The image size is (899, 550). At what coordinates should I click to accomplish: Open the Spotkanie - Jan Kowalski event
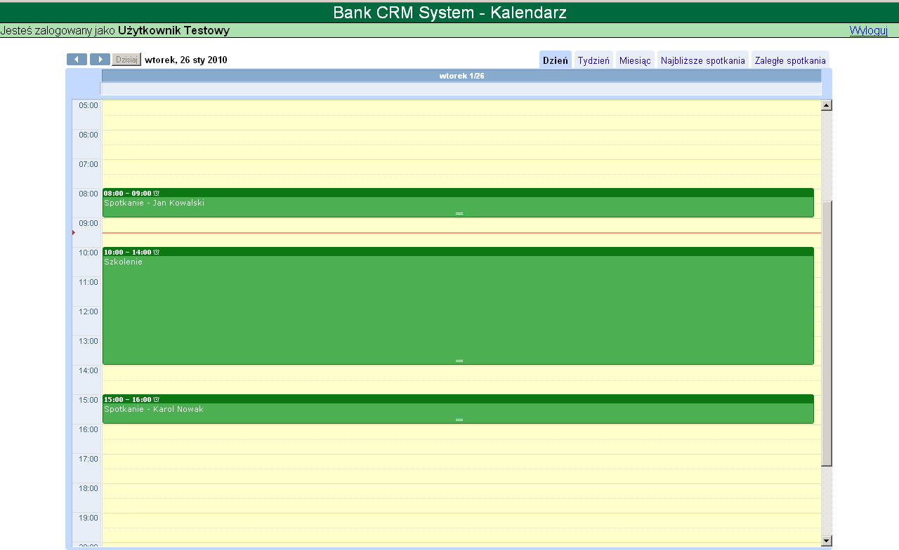[458, 203]
